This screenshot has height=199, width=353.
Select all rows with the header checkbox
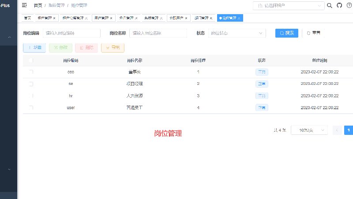tap(31, 61)
